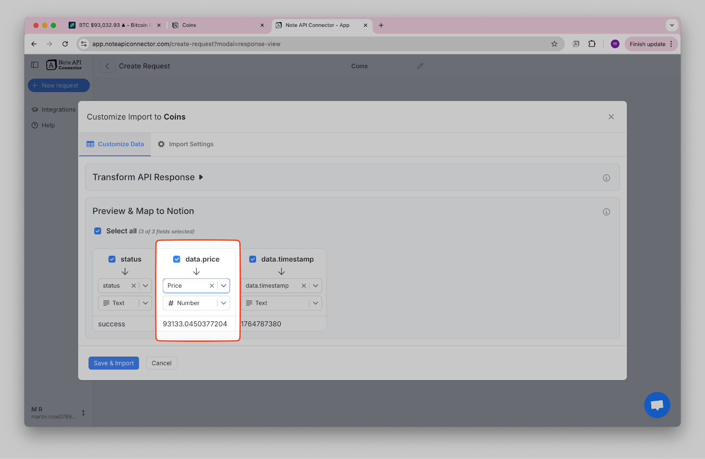Clear the data.timestamp property mapping

click(304, 286)
